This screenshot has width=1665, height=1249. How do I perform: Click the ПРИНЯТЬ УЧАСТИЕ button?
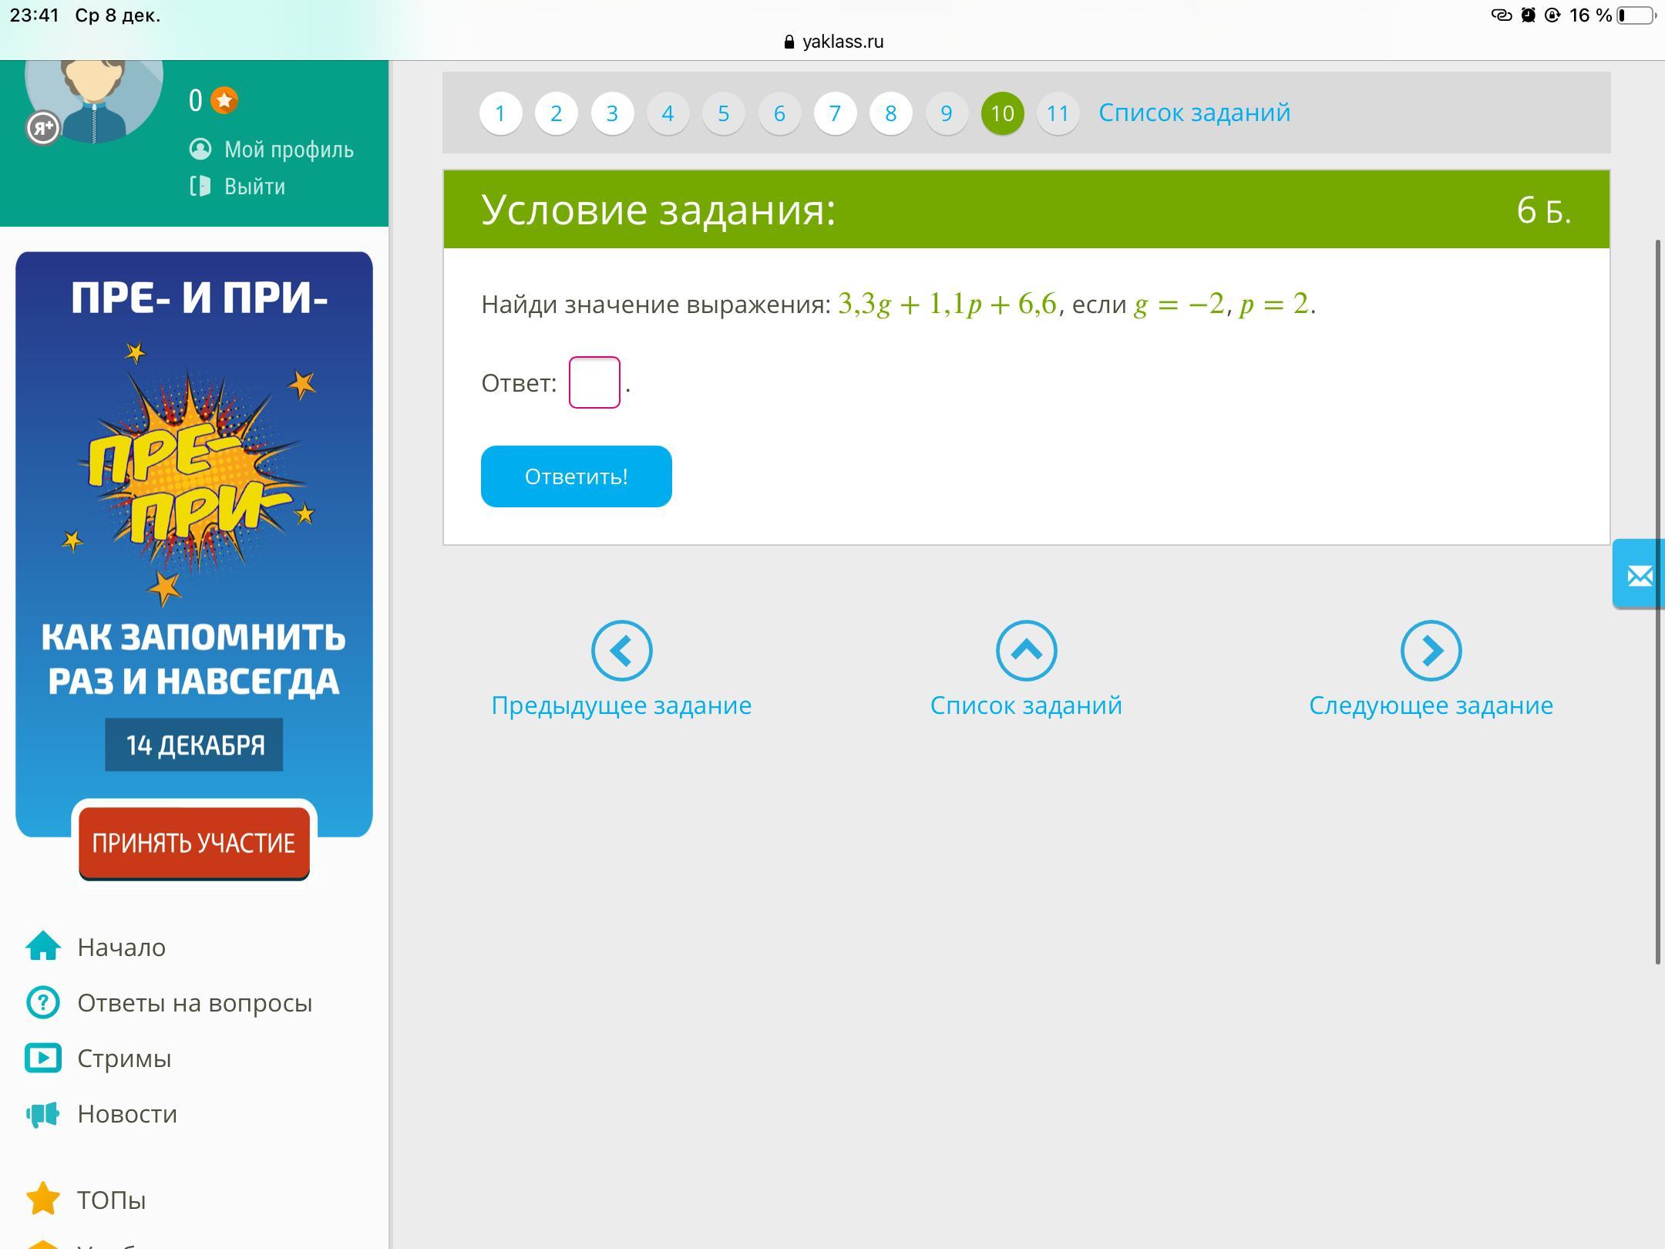[x=193, y=843]
